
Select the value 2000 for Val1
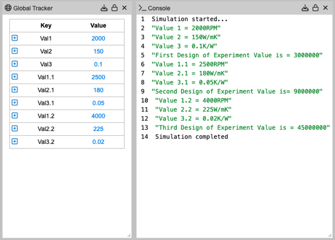pyautogui.click(x=99, y=39)
